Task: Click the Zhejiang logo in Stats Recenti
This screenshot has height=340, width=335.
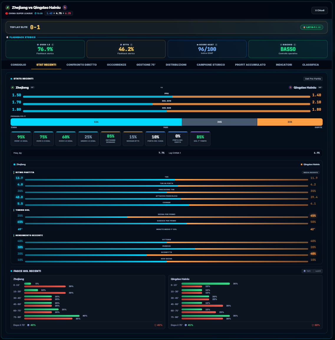Action: (x=13, y=87)
